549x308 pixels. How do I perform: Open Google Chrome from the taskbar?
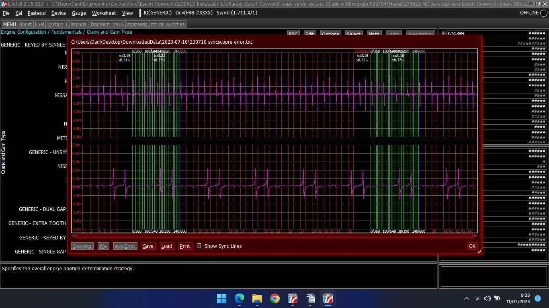click(x=275, y=298)
